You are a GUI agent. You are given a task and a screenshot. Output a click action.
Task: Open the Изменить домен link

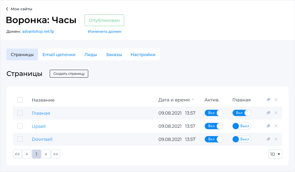click(105, 31)
